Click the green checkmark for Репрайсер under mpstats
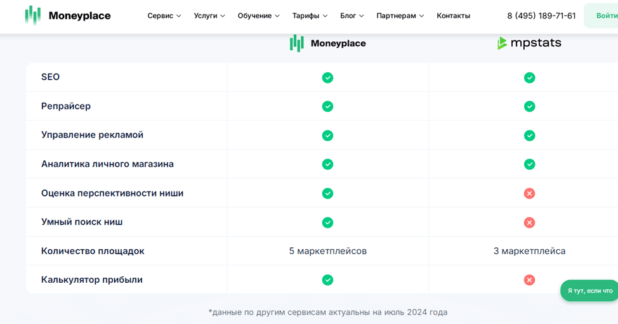Screen dimensions: 618x324 [x=529, y=107]
